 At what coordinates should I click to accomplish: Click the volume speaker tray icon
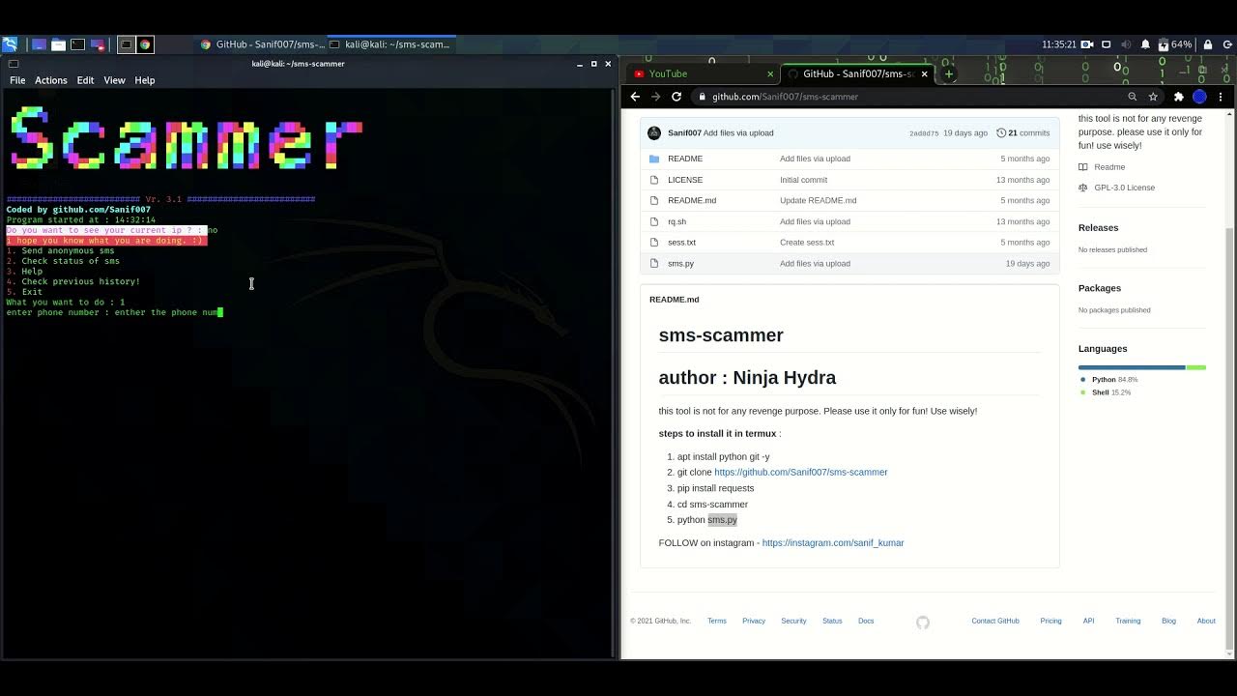point(1126,44)
